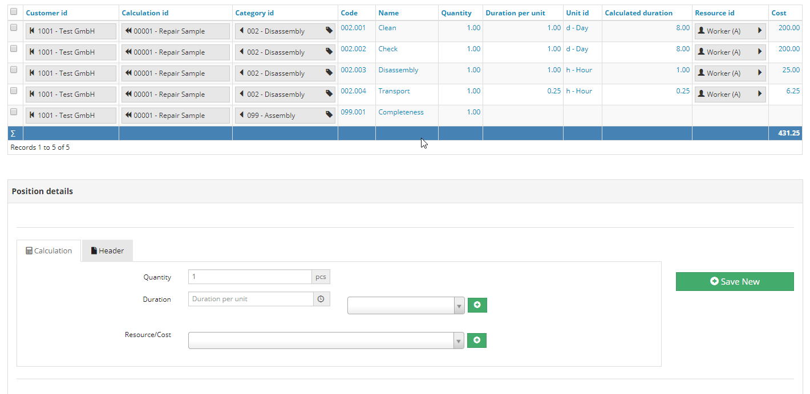Sort by the Resource id column header
Image resolution: width=810 pixels, height=394 pixels.
[715, 13]
